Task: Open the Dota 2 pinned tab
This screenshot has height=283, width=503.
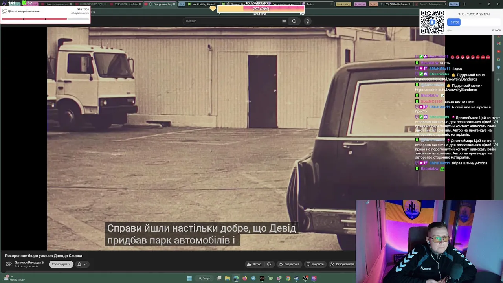Action: (373, 4)
